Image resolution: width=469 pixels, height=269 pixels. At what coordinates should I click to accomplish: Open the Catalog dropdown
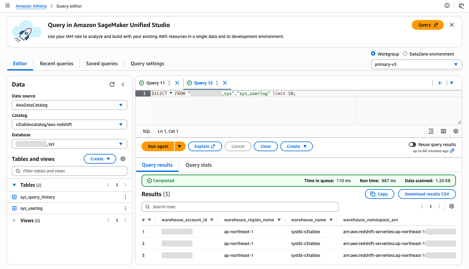click(69, 124)
